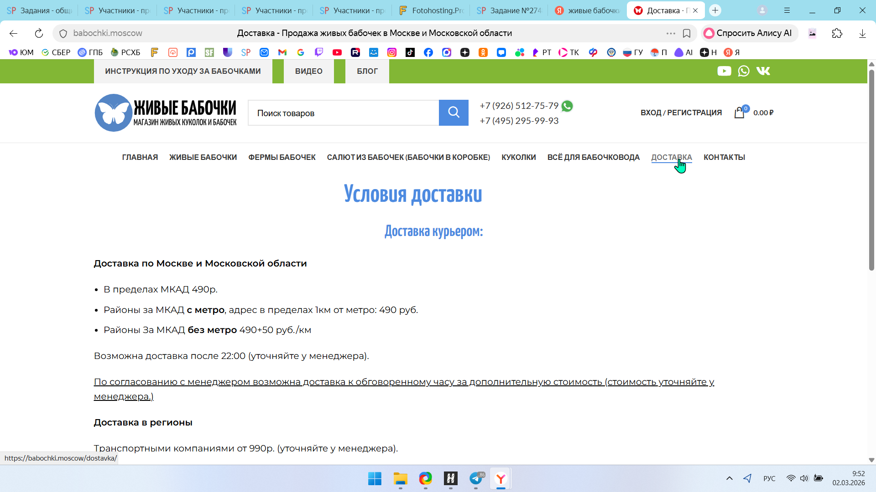Open the Куколки menu item
The width and height of the screenshot is (876, 492).
click(x=518, y=157)
